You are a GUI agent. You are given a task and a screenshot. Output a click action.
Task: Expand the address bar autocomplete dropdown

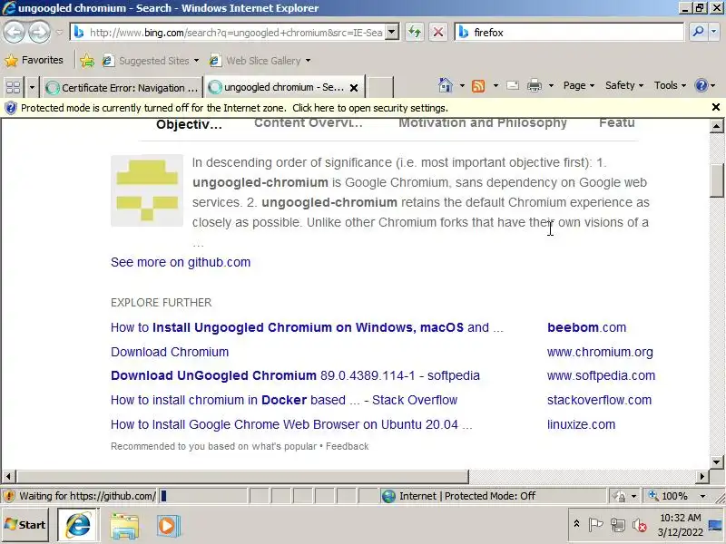392,33
